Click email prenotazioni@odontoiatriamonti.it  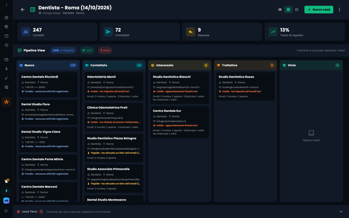click(112, 87)
